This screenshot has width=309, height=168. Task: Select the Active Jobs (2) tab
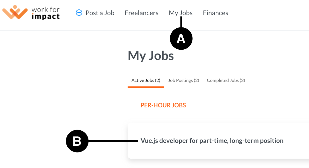(146, 81)
